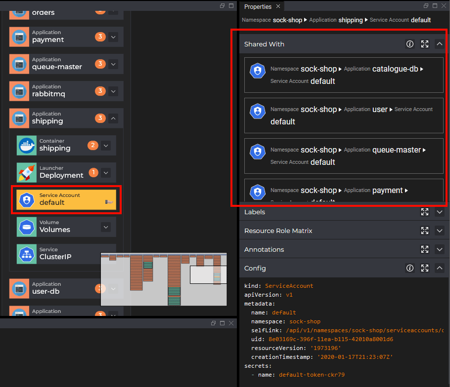Image resolution: width=450 pixels, height=387 pixels.
Task: Click the Shared With info icon
Action: coord(410,44)
